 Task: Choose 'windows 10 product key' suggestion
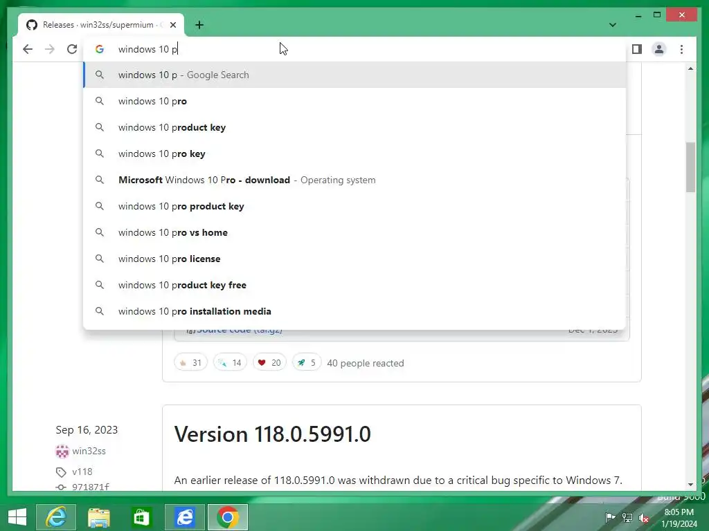click(354, 127)
